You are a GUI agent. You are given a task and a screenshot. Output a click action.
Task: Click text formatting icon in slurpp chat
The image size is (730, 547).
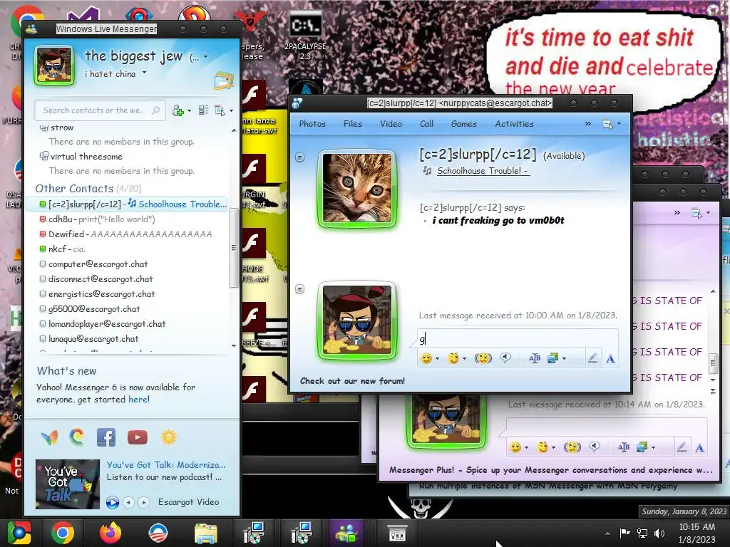click(535, 358)
